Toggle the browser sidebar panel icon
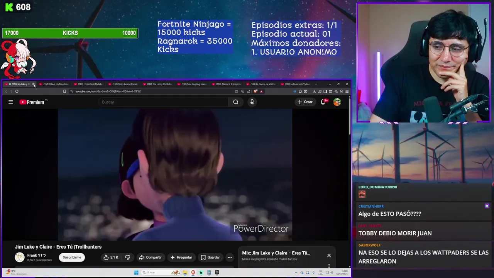The image size is (494, 278). pos(325,92)
